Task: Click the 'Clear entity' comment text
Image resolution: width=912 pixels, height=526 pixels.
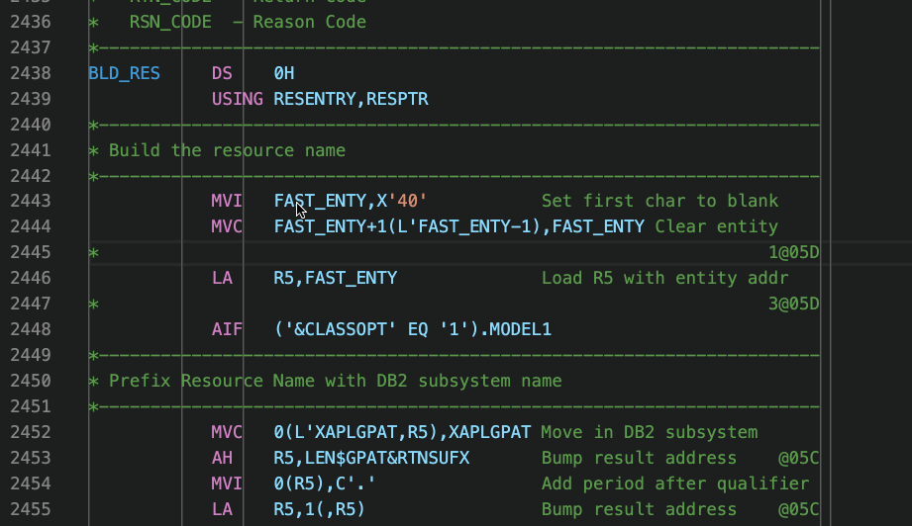Action: [x=717, y=226]
